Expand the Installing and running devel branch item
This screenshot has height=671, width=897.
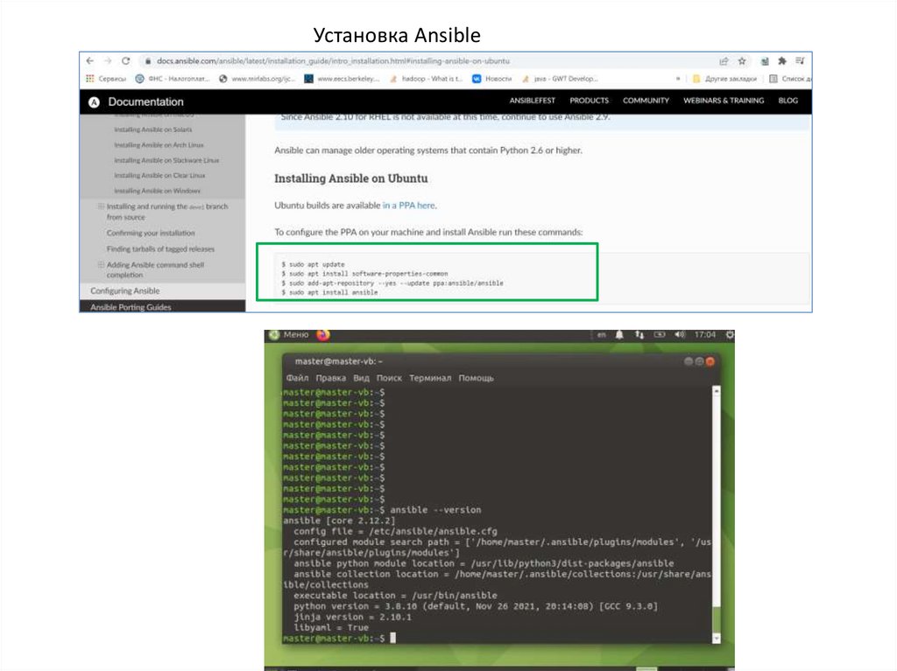101,206
